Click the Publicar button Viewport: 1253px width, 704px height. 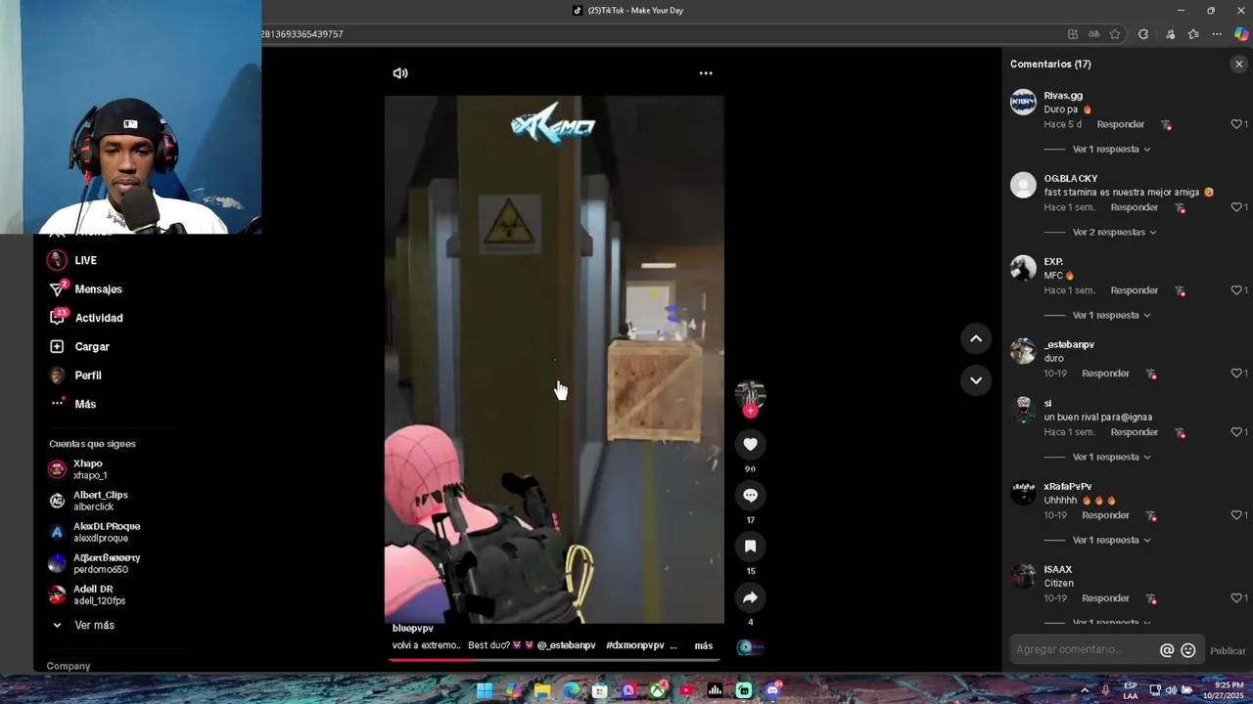pos(1228,651)
